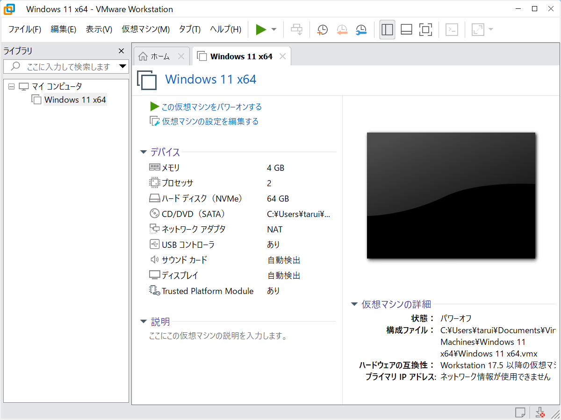
Task: Collapse the デバイス section
Action: tap(144, 152)
